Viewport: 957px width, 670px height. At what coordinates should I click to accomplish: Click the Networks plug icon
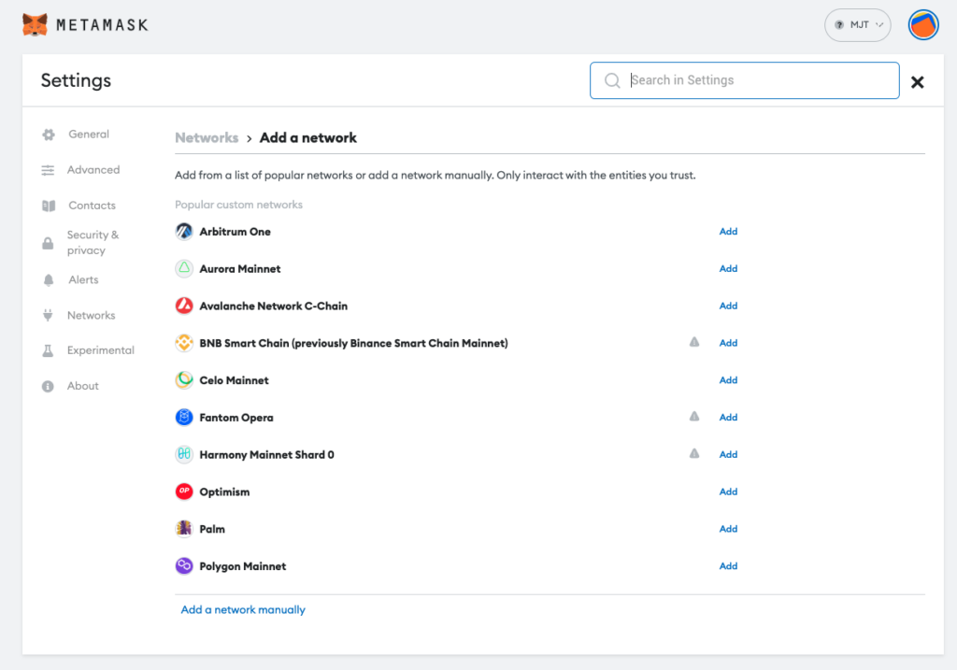pyautogui.click(x=48, y=316)
